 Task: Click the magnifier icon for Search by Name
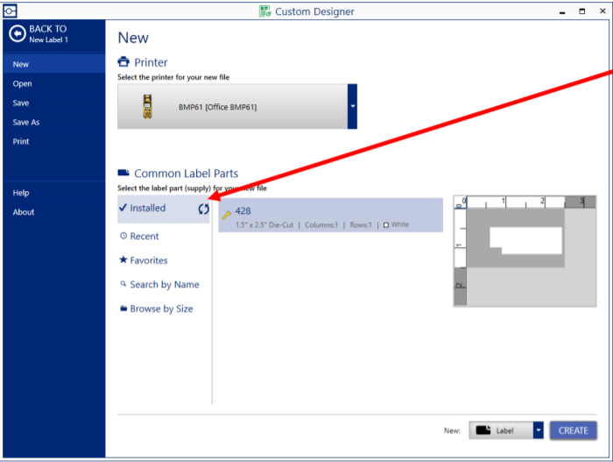(123, 284)
